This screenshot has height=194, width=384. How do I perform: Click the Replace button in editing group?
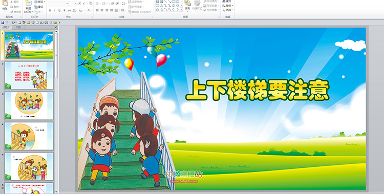click(x=228, y=6)
